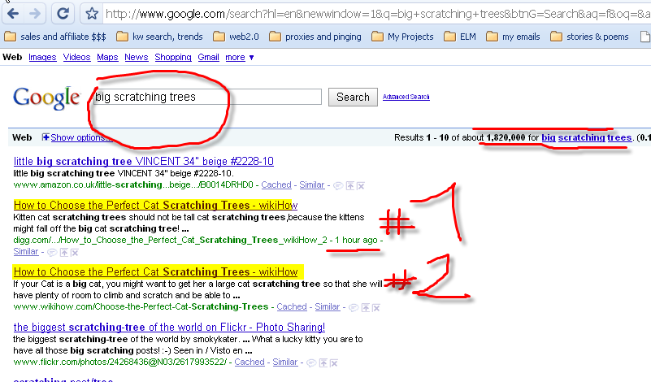This screenshot has width=651, height=382.
Task: Open the 'kw search, trends' bookmark folder
Action: (160, 37)
